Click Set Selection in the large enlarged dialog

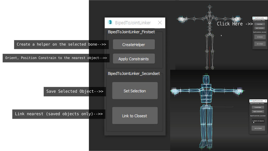click(135, 91)
